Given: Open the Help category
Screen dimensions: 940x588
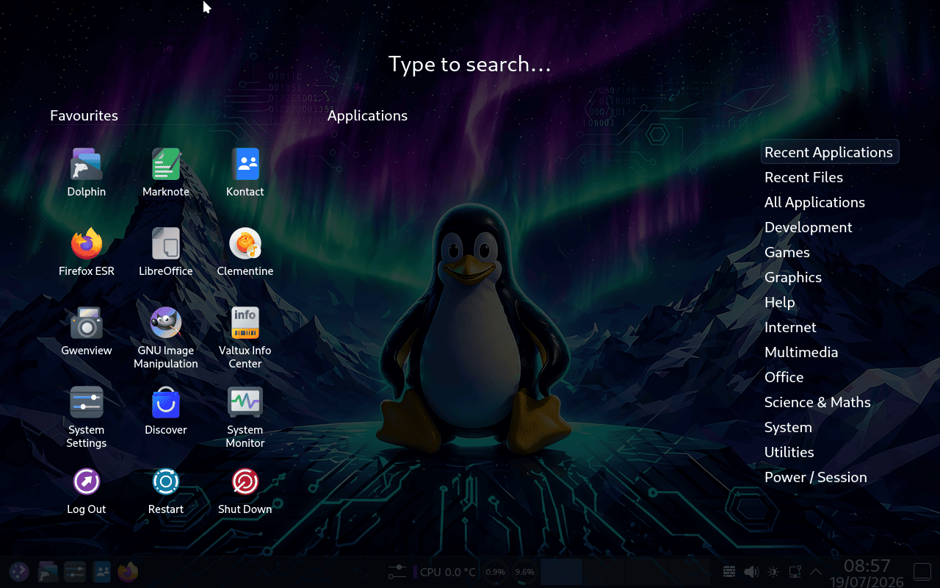Looking at the screenshot, I should point(779,302).
